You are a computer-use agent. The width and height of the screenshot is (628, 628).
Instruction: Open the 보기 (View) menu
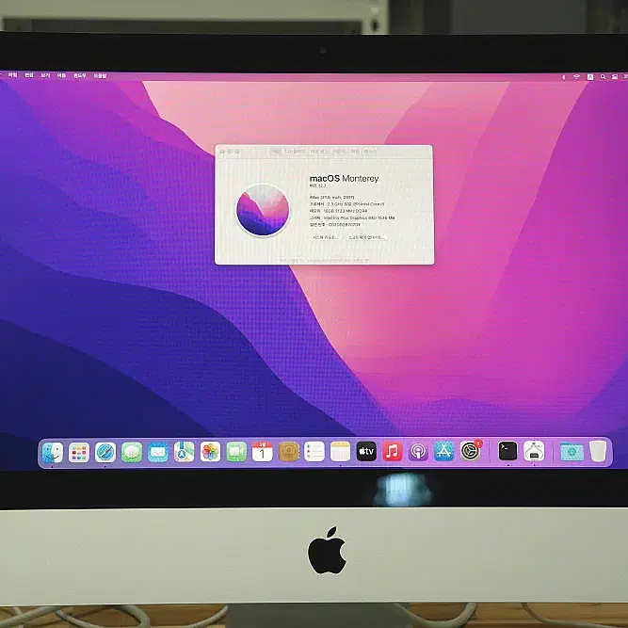(x=45, y=75)
